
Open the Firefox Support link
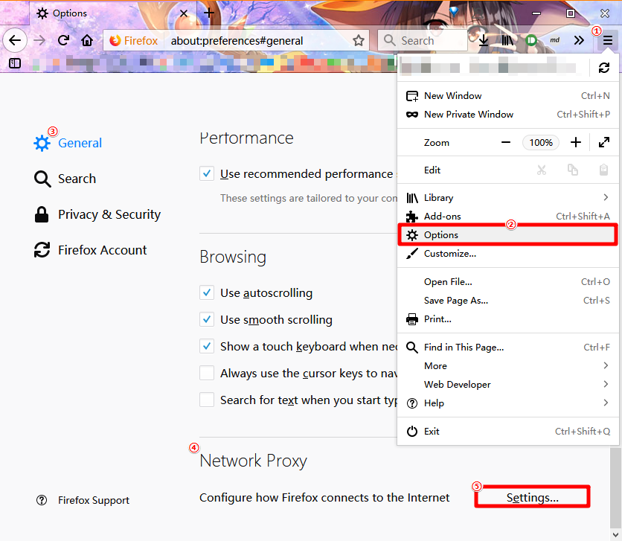click(83, 500)
